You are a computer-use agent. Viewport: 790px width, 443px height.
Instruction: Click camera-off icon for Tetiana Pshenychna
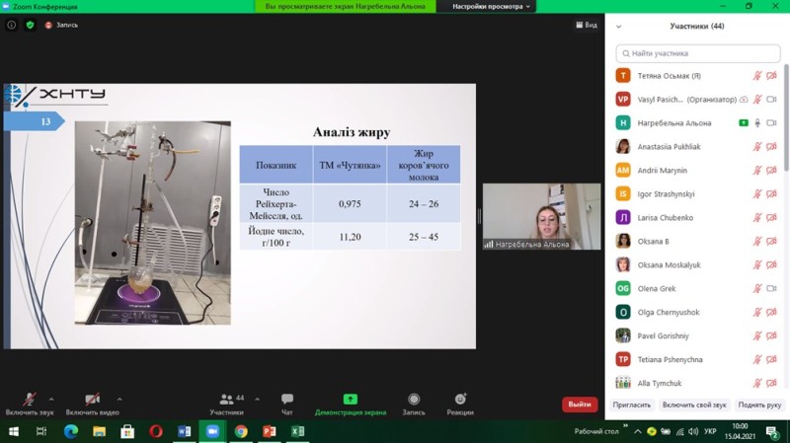pyautogui.click(x=771, y=359)
